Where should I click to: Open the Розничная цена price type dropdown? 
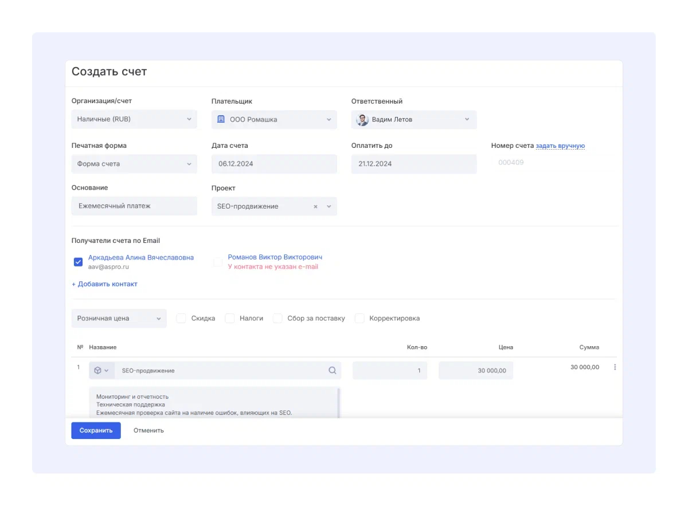point(119,319)
